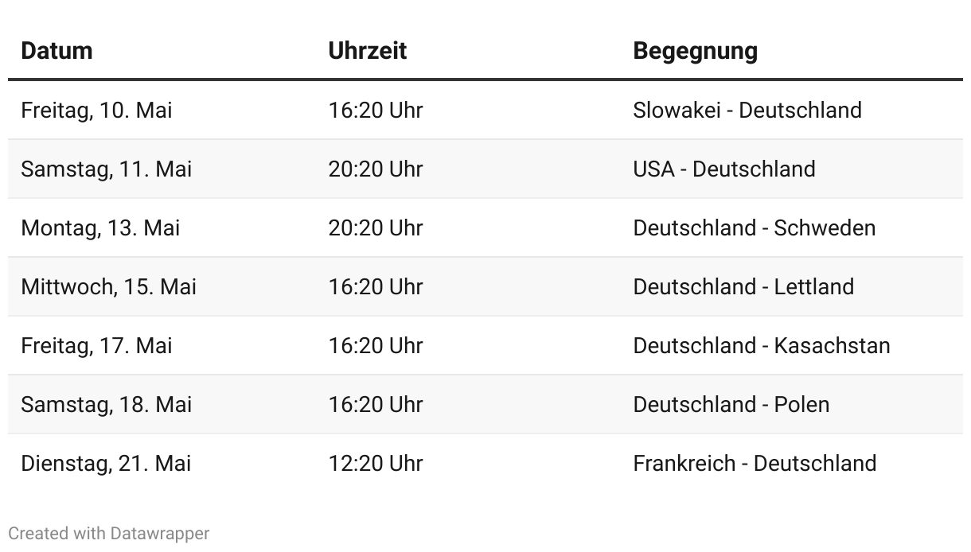The height and width of the screenshot is (552, 971).
Task: Select the Freitag, 10. Mai date cell
Action: pos(96,110)
